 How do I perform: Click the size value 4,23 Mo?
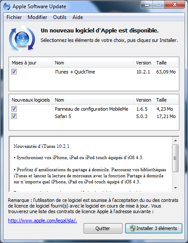(x=165, y=109)
